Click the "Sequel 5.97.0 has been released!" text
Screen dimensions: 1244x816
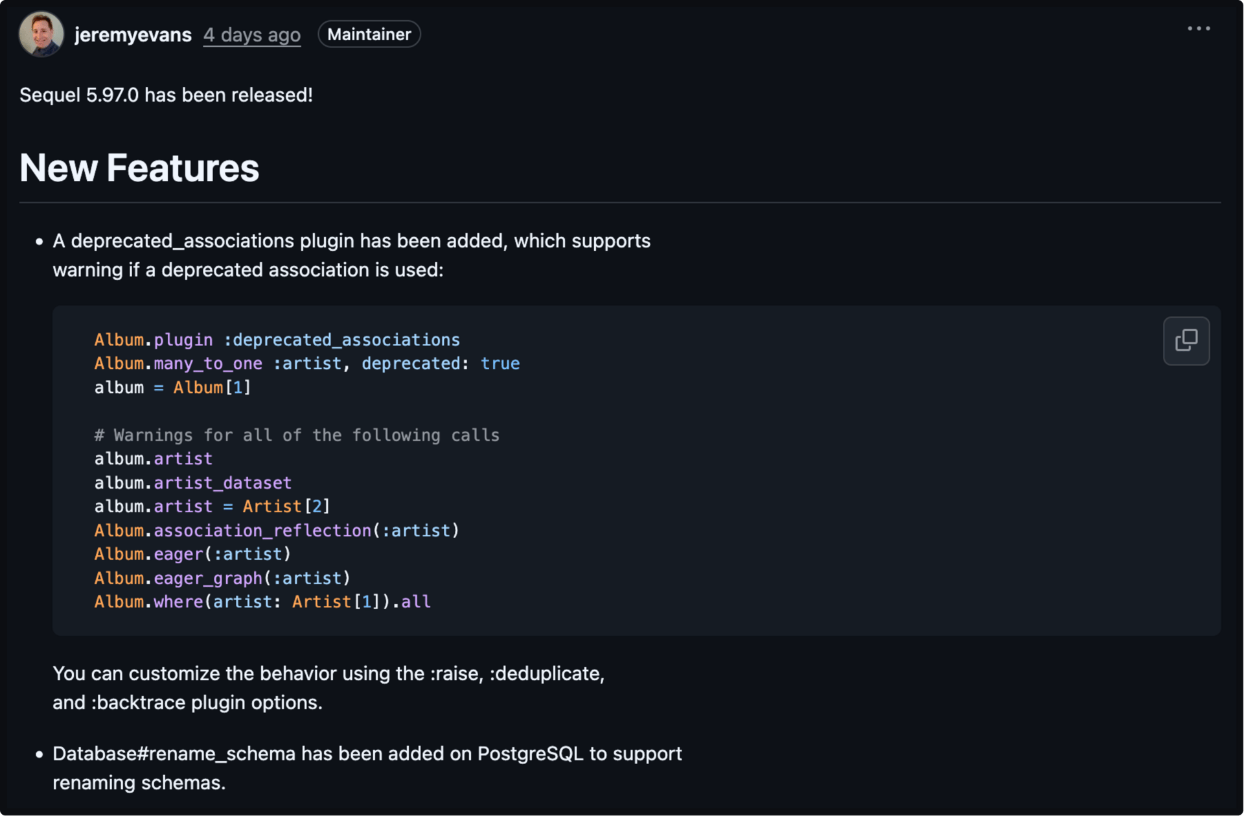point(166,95)
